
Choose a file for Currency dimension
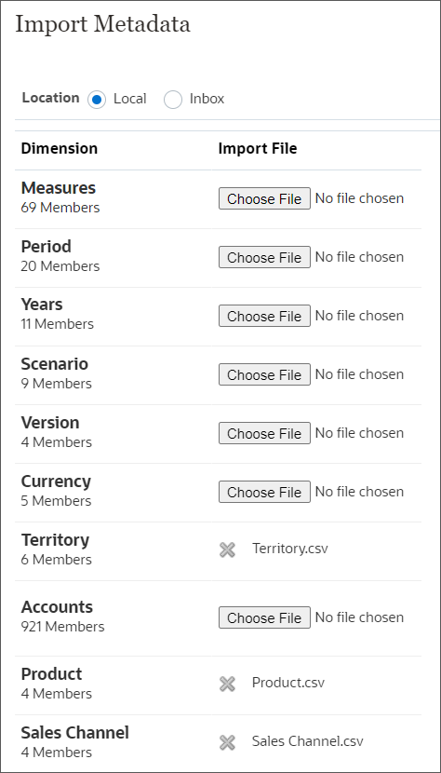coord(264,492)
